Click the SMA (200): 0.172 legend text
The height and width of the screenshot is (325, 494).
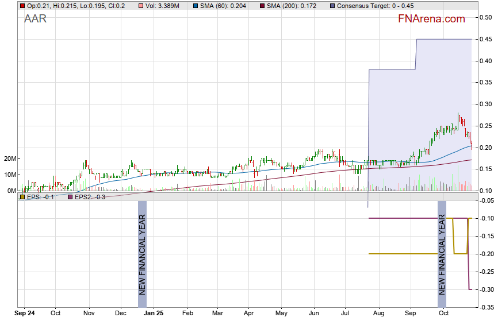[x=292, y=6]
